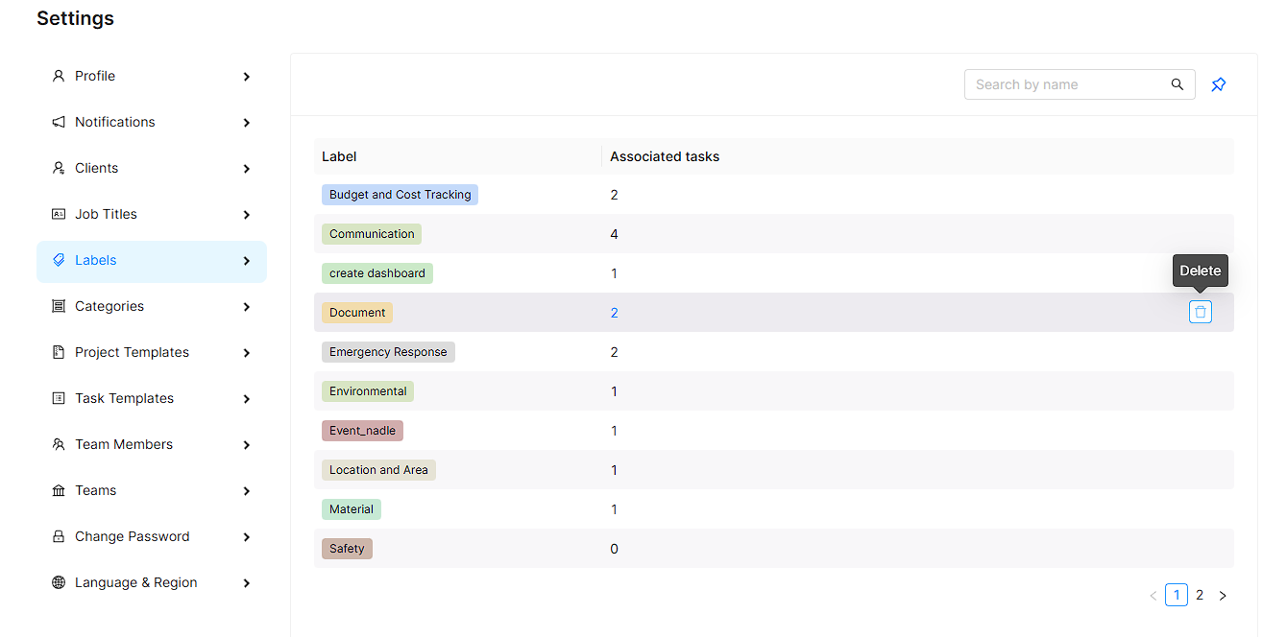Click the blue pin icon beside search
This screenshot has height=637, width=1287.
tap(1218, 84)
